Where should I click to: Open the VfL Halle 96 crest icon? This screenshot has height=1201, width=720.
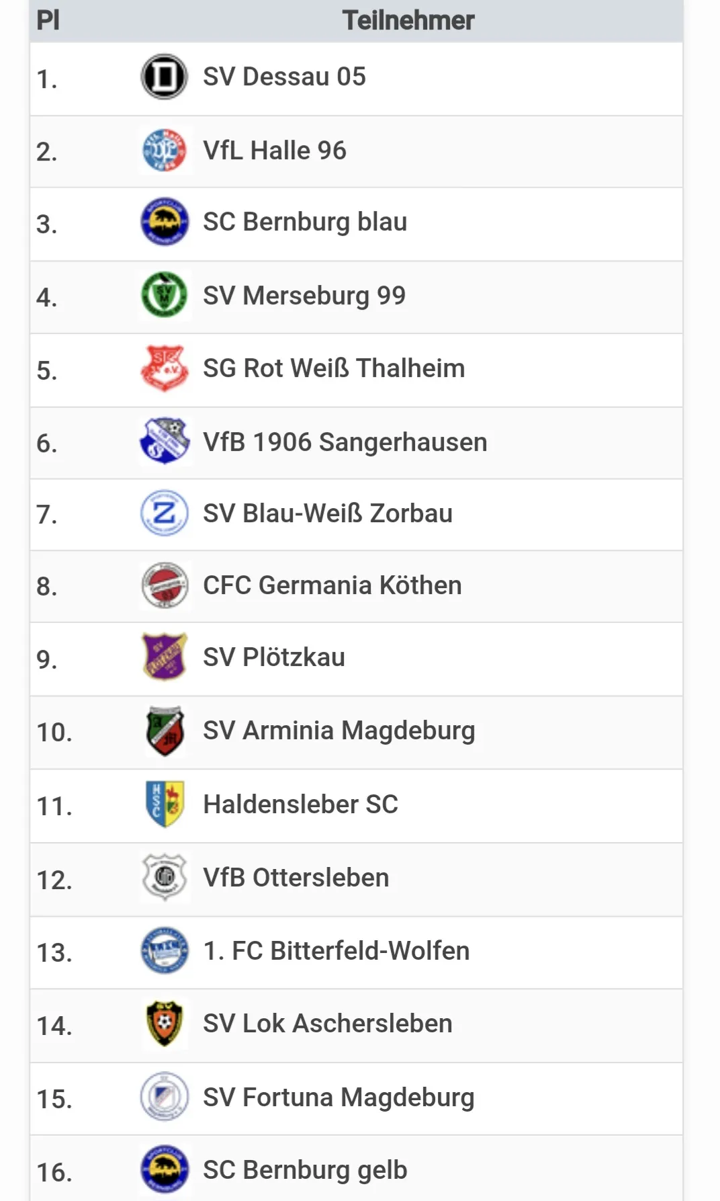pyautogui.click(x=165, y=151)
